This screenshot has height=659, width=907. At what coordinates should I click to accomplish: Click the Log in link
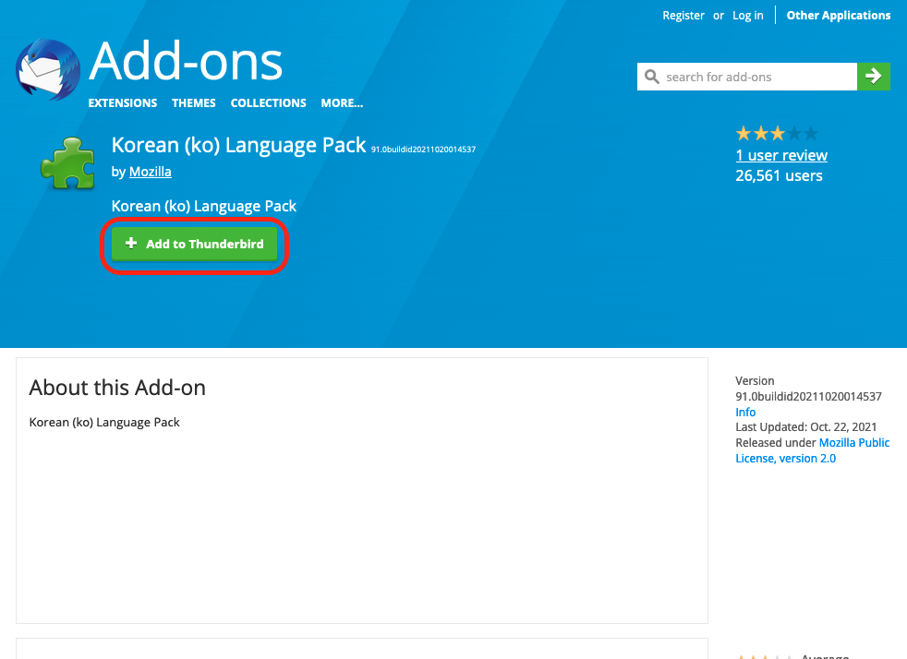pyautogui.click(x=748, y=16)
